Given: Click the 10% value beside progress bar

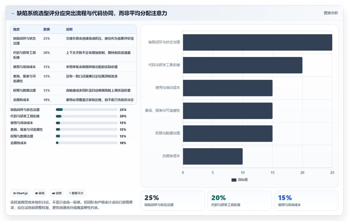Looking at the screenshot, I should (x=123, y=143).
